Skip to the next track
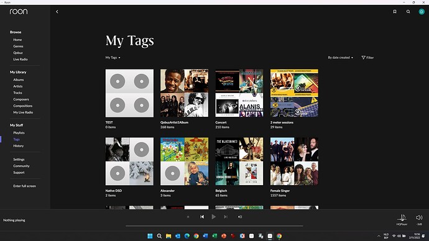 [226, 217]
